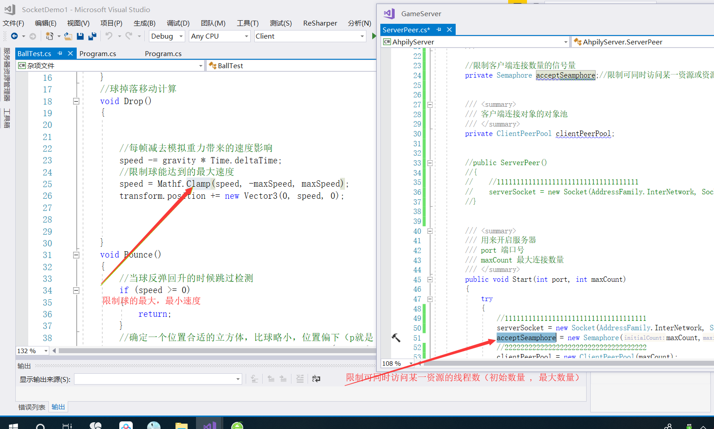Click the left scroll arrow beside 132 %
Image resolution: width=714 pixels, height=429 pixels.
[54, 351]
